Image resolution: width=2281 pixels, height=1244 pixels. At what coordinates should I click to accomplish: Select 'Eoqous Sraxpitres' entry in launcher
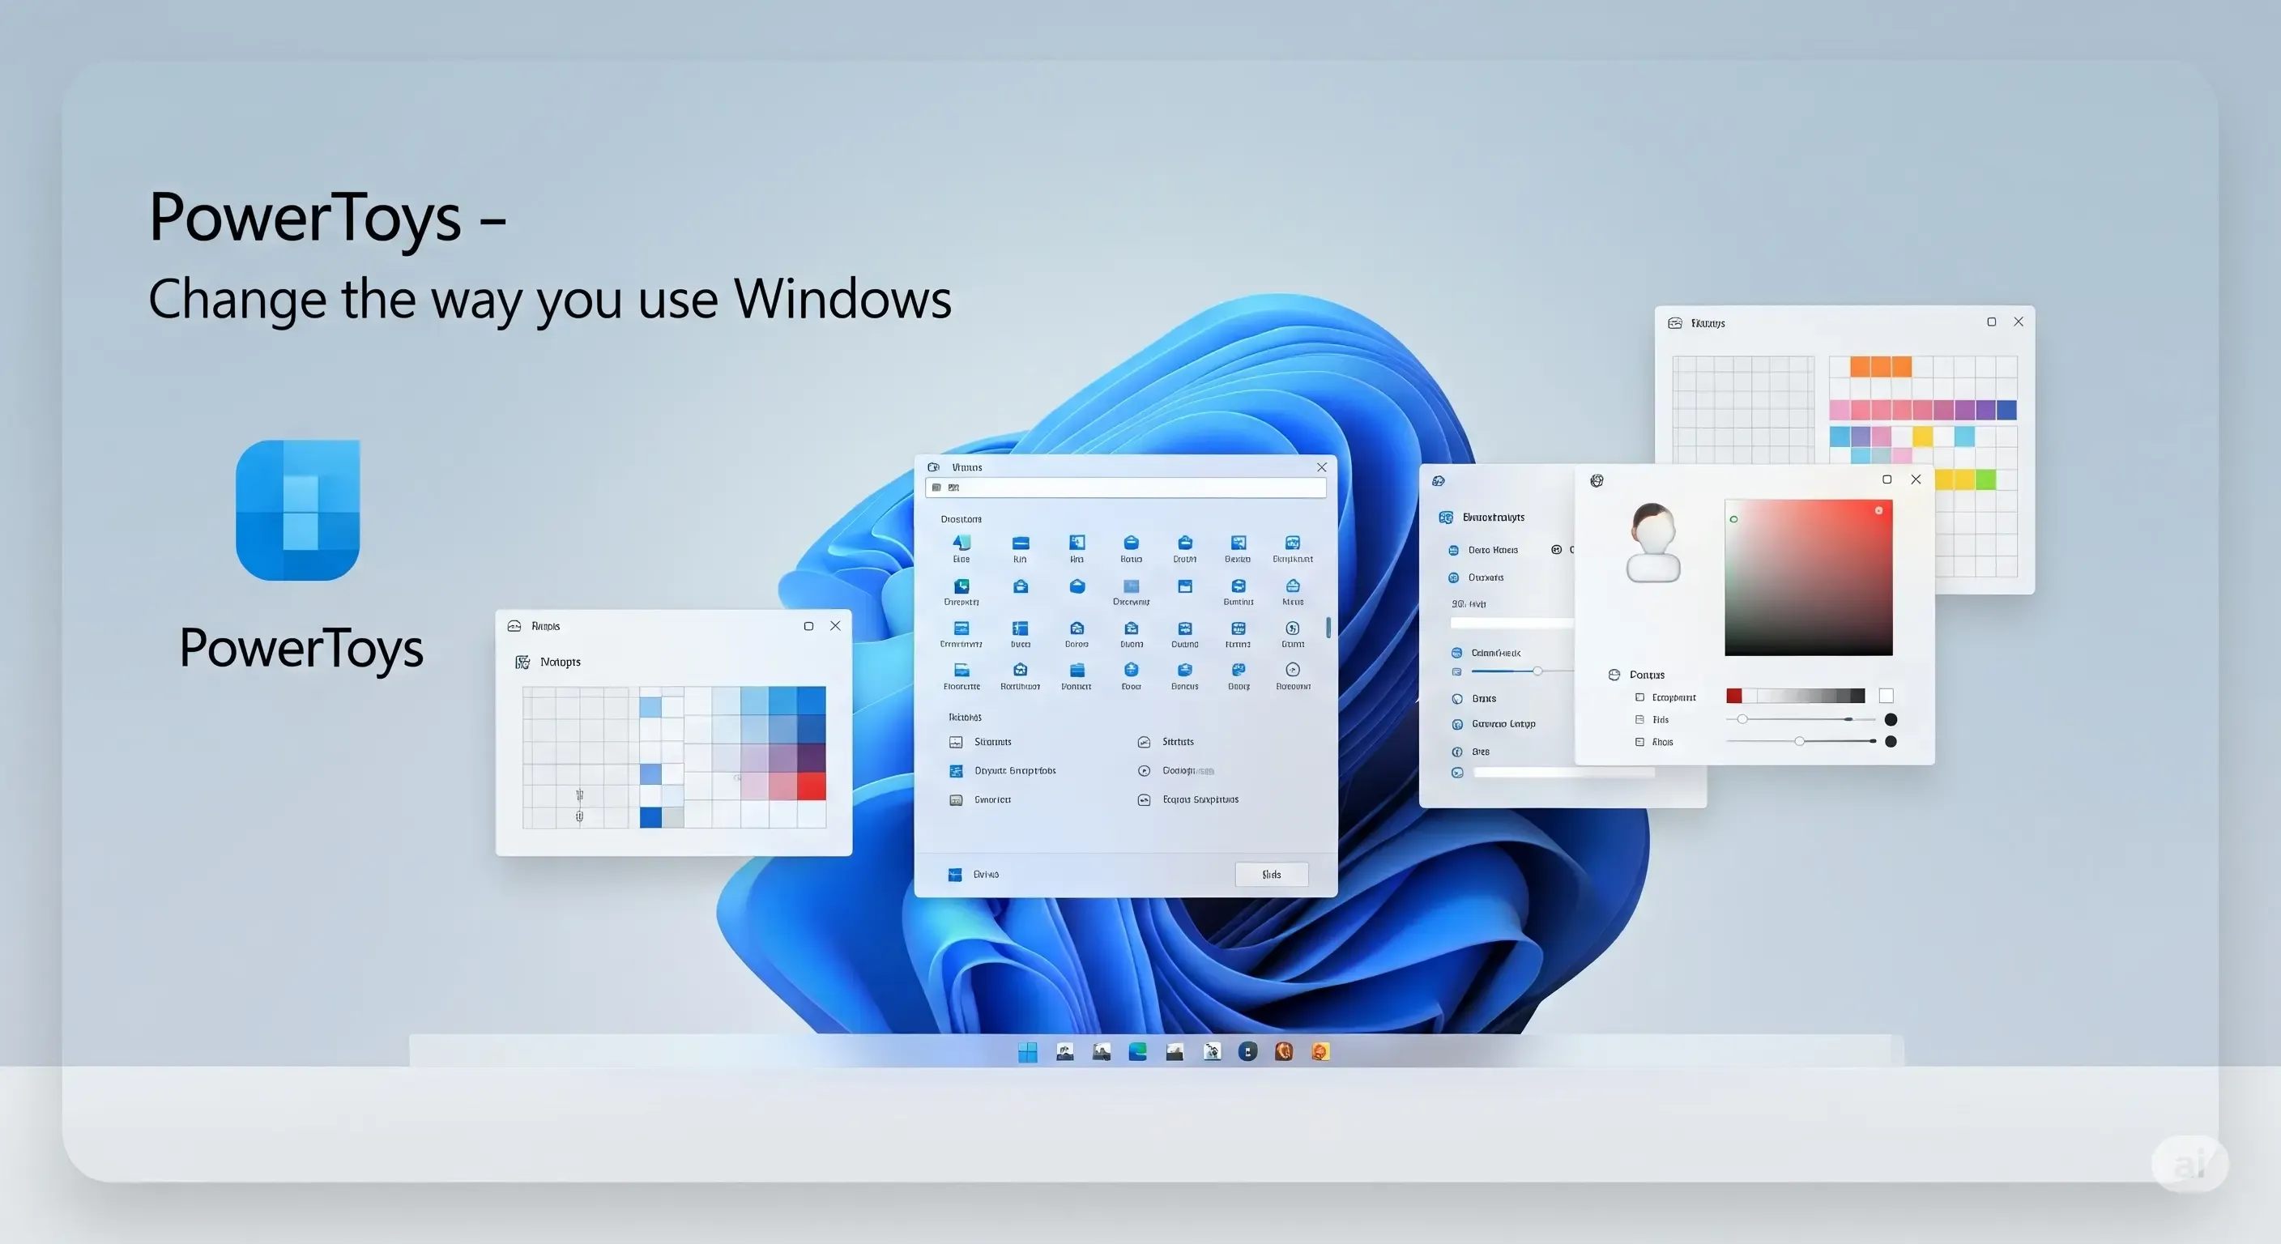coord(1188,799)
